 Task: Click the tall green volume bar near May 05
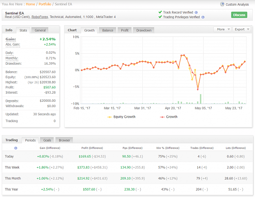point(200,99)
